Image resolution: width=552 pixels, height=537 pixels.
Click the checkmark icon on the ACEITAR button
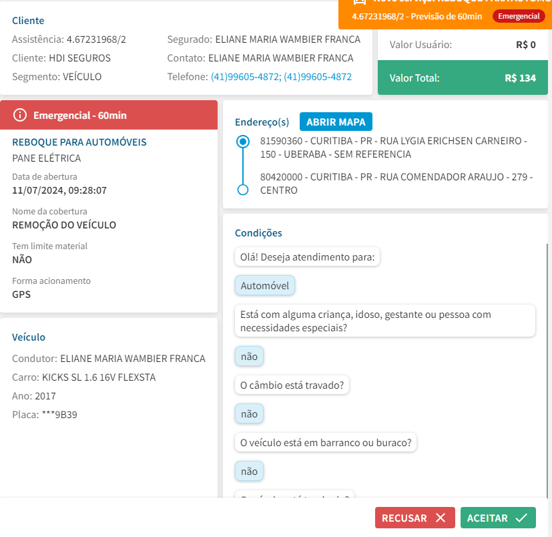521,518
